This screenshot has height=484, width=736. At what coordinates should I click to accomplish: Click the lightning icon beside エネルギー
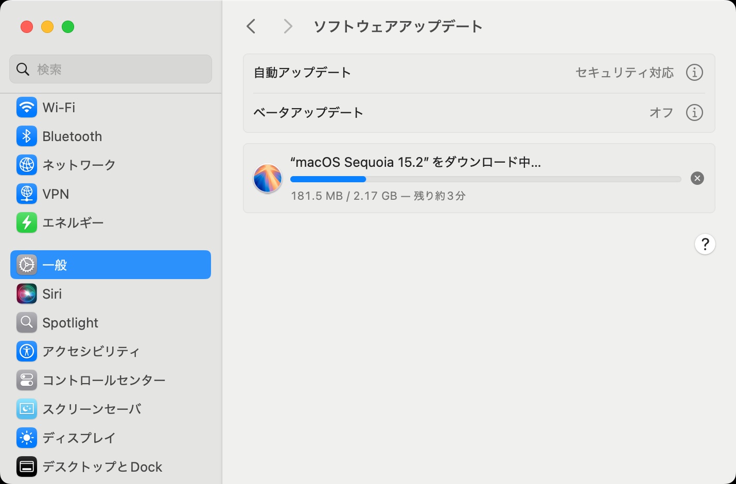coord(26,223)
